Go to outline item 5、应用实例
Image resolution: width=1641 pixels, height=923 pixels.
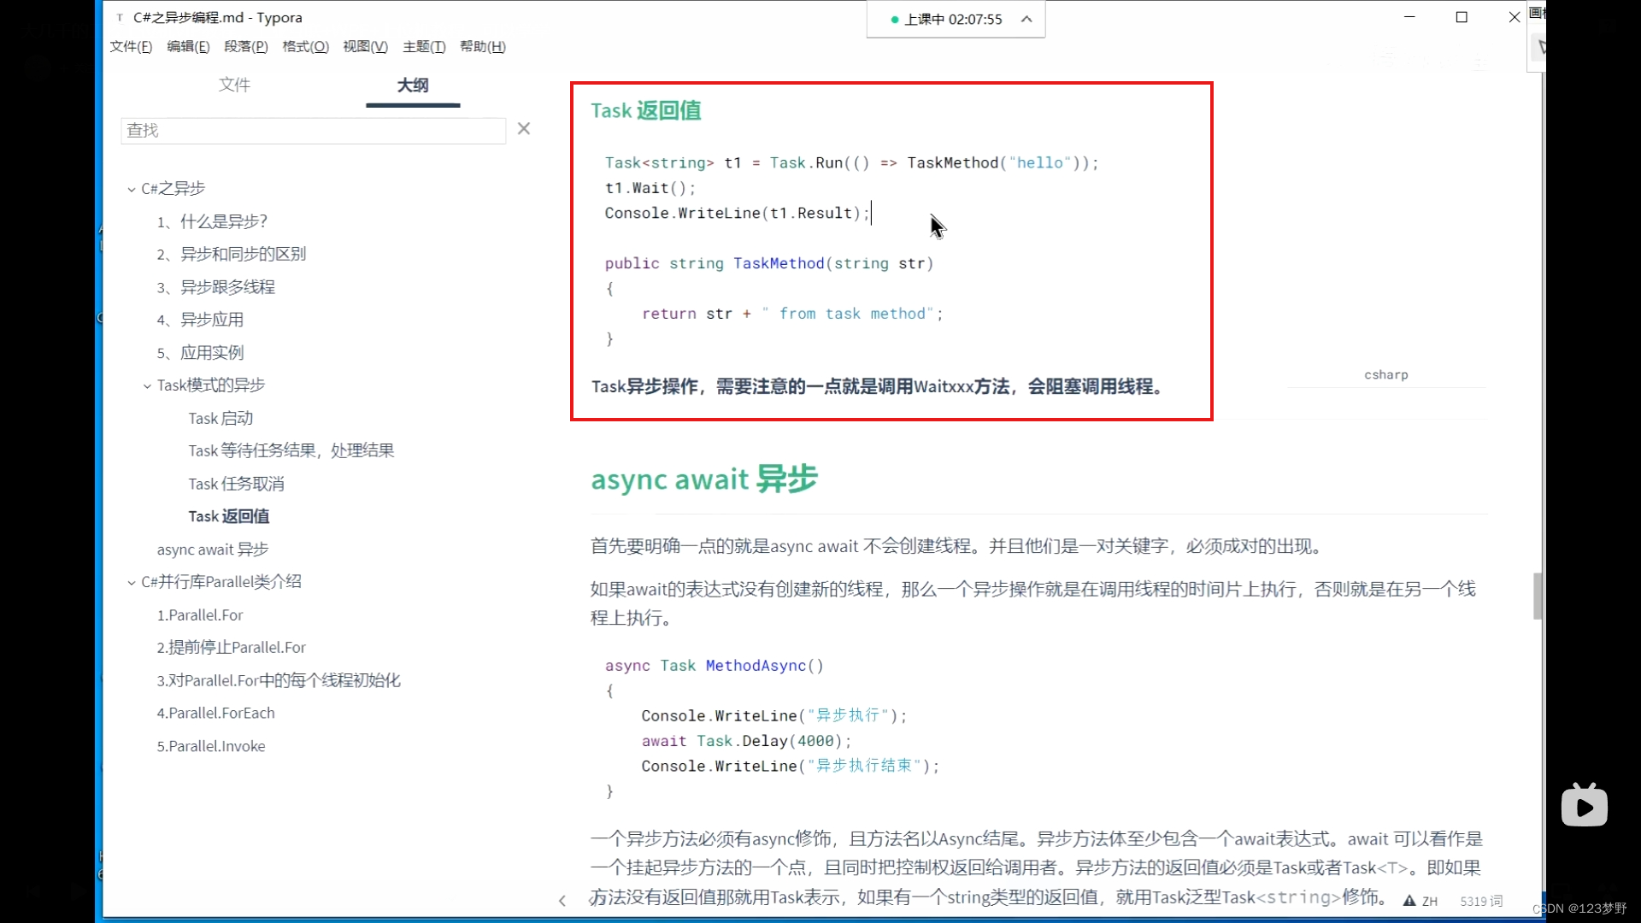(x=200, y=352)
